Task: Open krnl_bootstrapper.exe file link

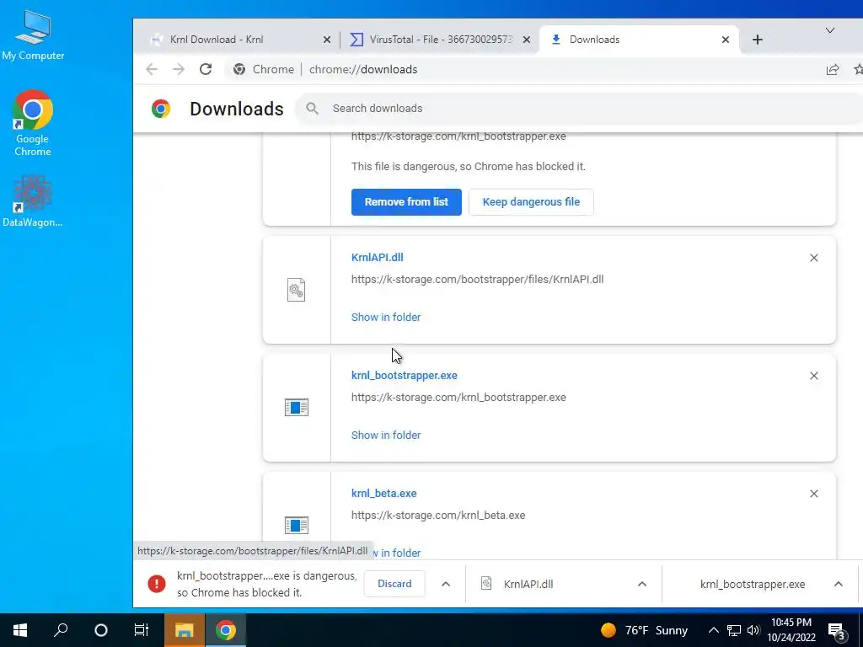Action: [x=404, y=375]
